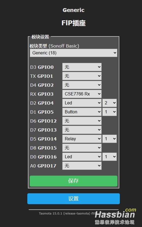Open the D7 GPIO13 function dropdown
This screenshot has height=227, width=142.
coord(82,130)
